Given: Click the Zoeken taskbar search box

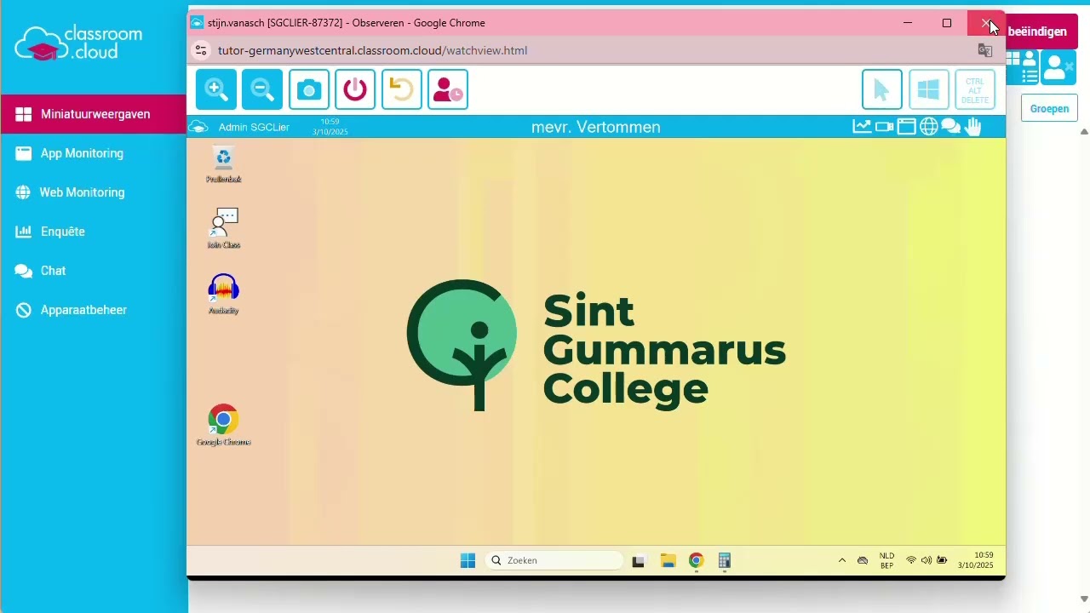Looking at the screenshot, I should [x=554, y=560].
